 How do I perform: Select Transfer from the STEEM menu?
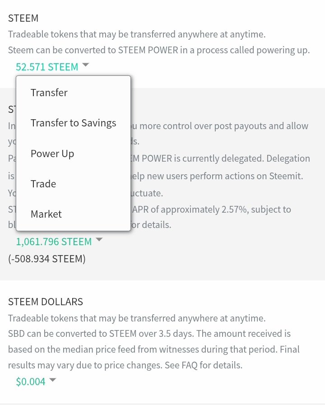pyautogui.click(x=73, y=93)
